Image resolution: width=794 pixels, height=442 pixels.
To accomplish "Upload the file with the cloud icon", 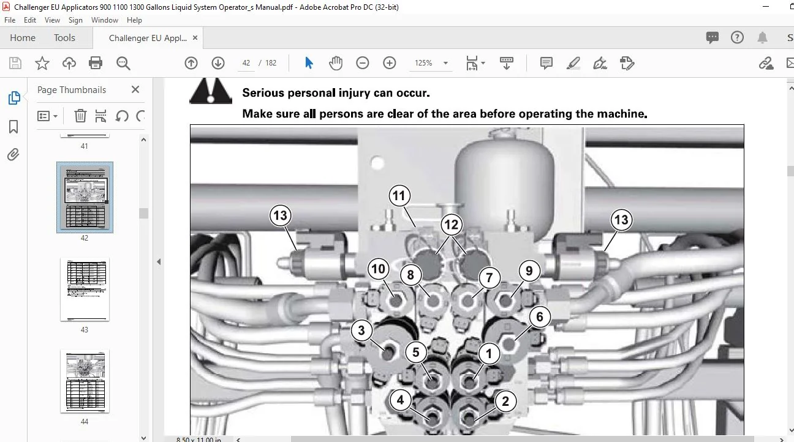I will [x=69, y=63].
